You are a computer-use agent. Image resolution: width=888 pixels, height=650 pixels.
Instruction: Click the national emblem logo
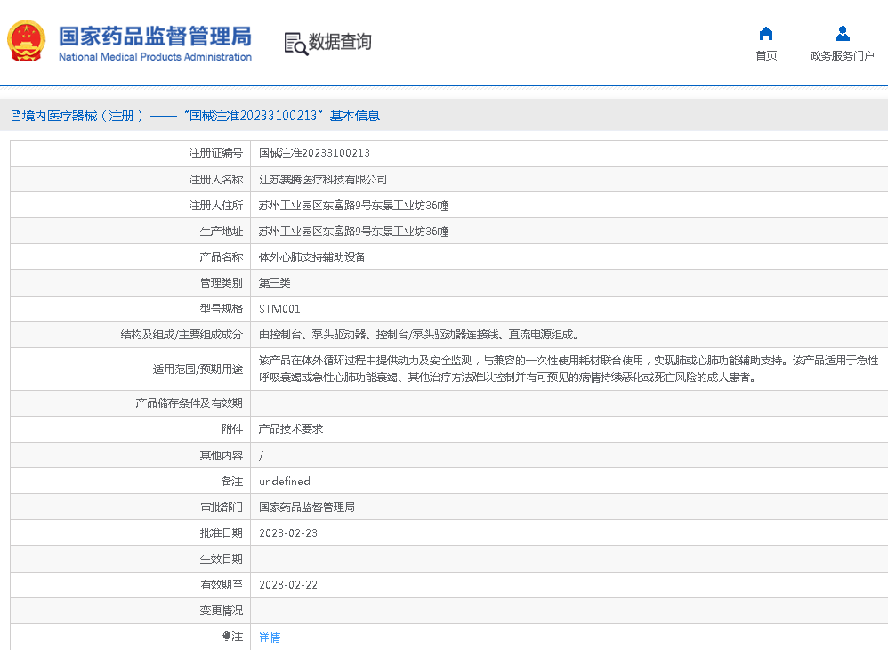point(26,41)
